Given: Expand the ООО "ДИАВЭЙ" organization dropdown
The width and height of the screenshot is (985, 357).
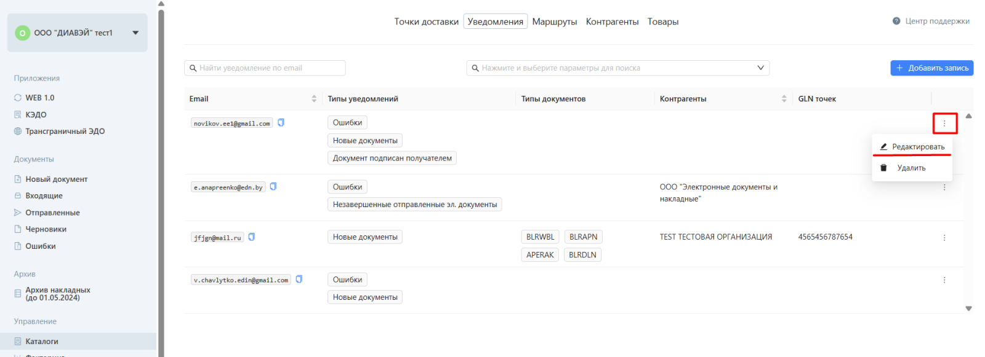Looking at the screenshot, I should tap(135, 33).
